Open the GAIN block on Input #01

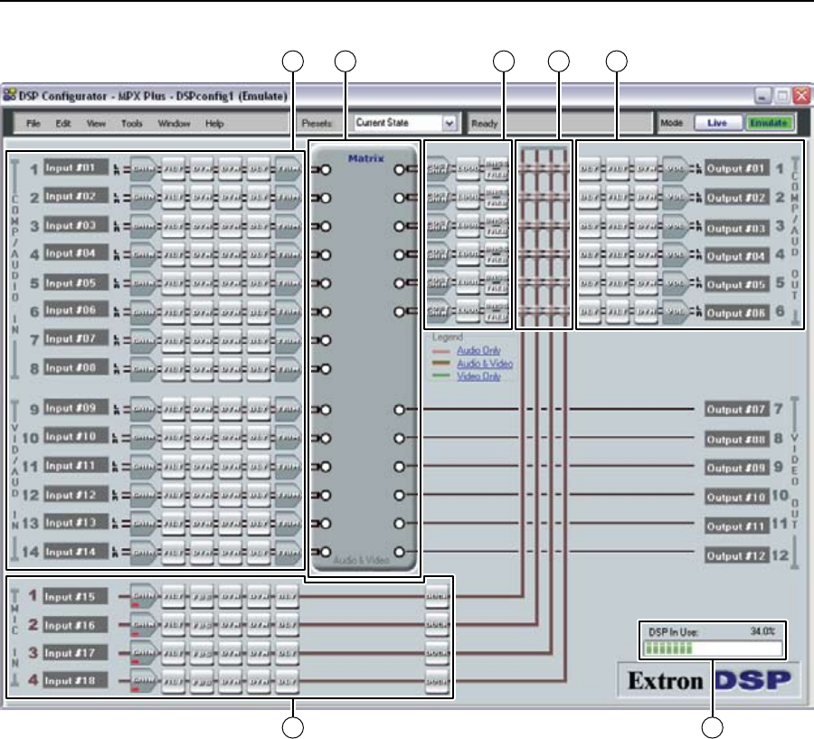[143, 169]
